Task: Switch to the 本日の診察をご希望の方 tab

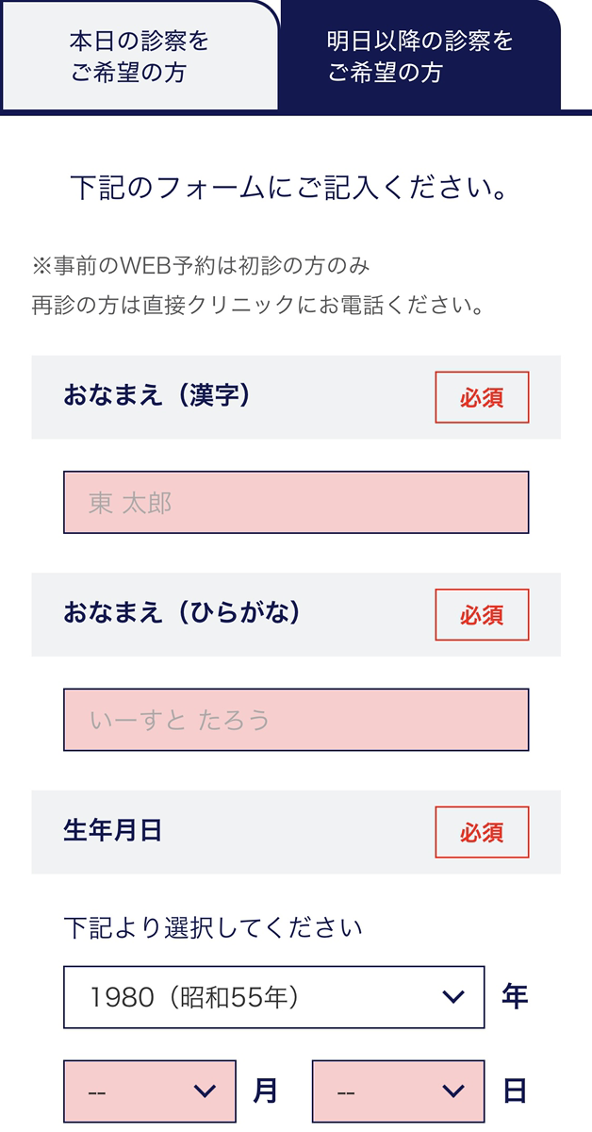Action: click(x=140, y=57)
